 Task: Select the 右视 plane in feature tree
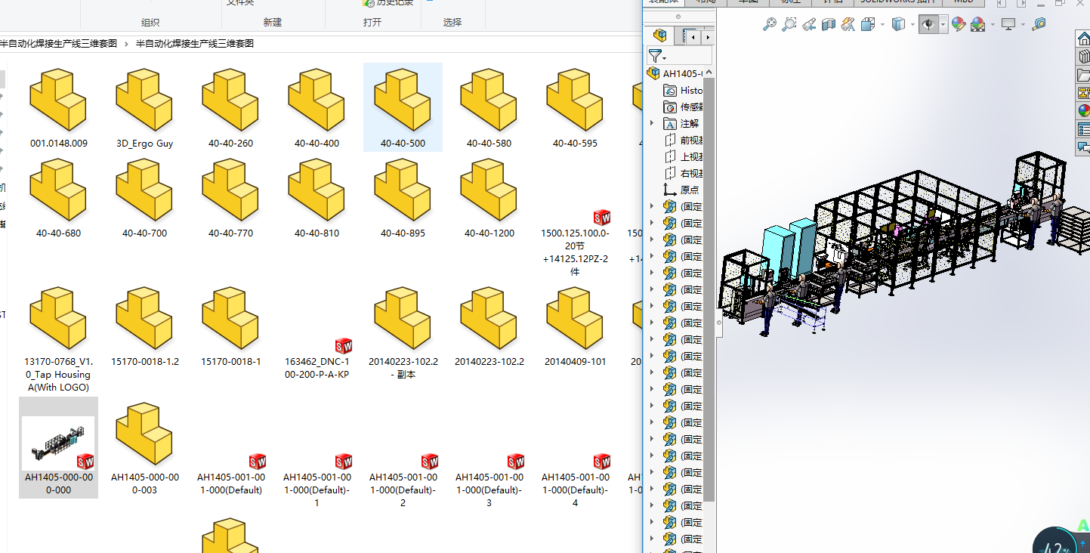tap(683, 173)
